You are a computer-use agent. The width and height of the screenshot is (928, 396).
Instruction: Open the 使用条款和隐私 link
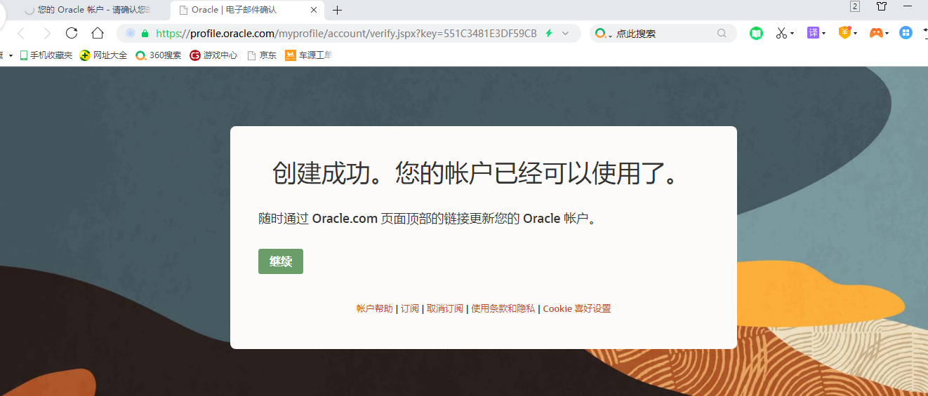coord(503,308)
